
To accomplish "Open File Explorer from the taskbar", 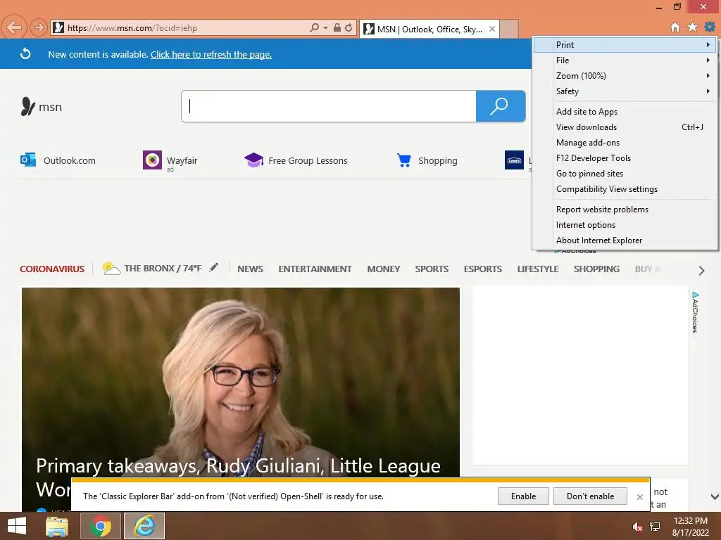I will 57,526.
